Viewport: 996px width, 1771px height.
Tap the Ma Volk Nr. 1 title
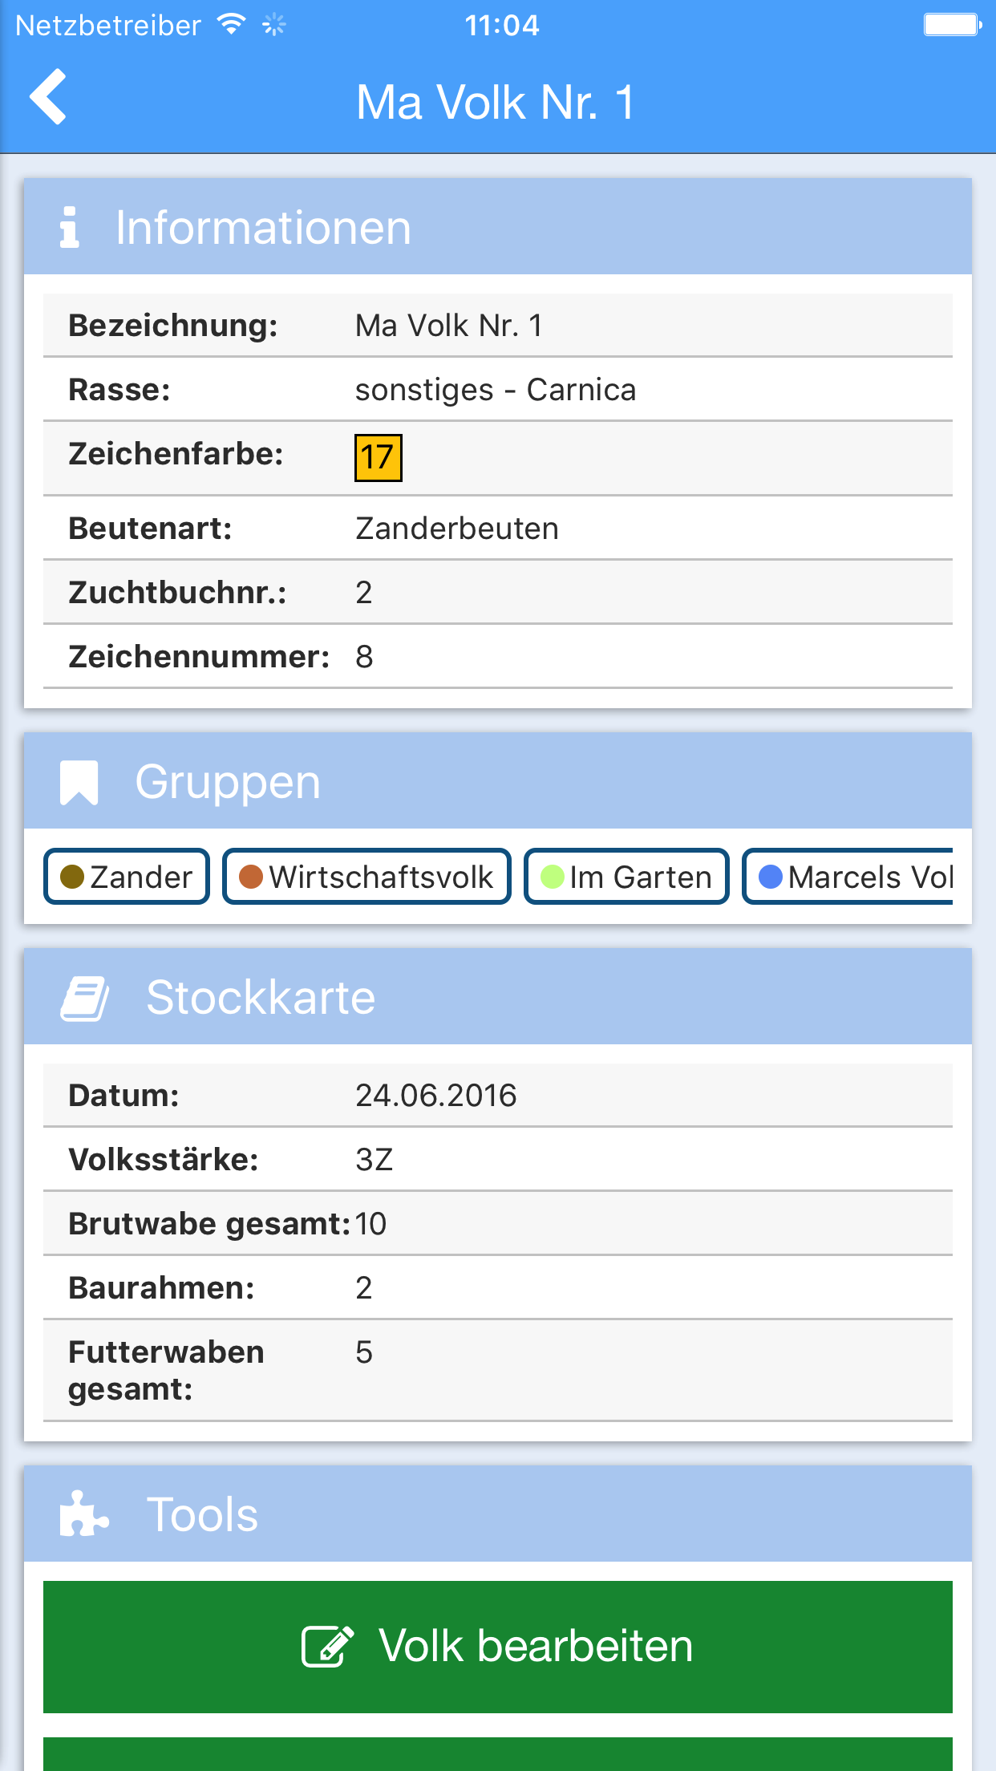coord(496,103)
